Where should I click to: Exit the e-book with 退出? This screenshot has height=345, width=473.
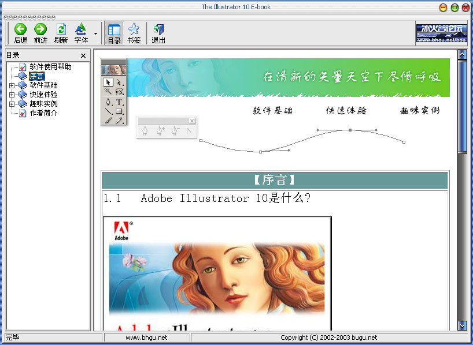tap(158, 33)
